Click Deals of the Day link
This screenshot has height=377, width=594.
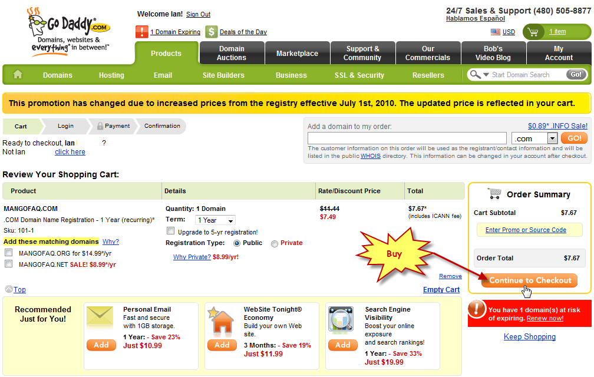click(243, 32)
